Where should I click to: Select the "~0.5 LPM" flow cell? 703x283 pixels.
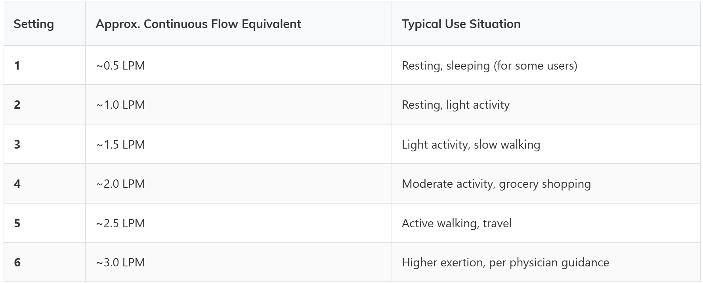[120, 66]
